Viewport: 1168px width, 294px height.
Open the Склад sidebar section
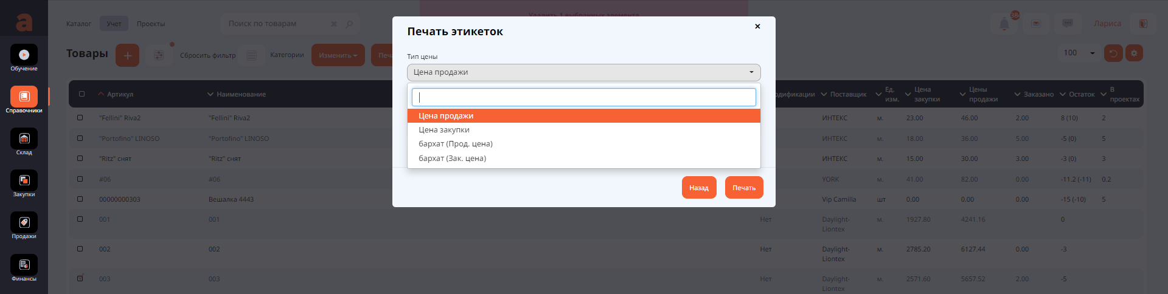coord(24,139)
